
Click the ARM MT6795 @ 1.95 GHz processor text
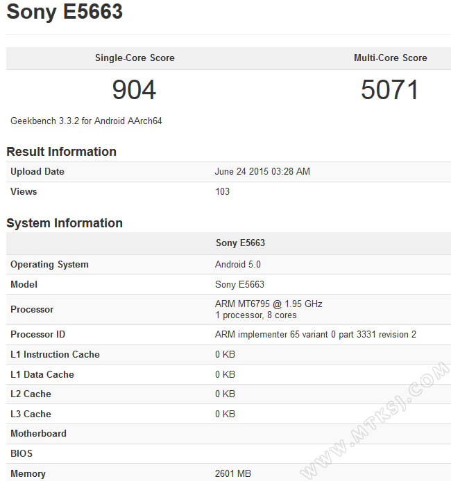(x=269, y=304)
